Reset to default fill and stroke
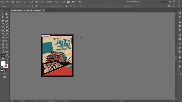This screenshot has height=102, width=182. [x=2, y=67]
